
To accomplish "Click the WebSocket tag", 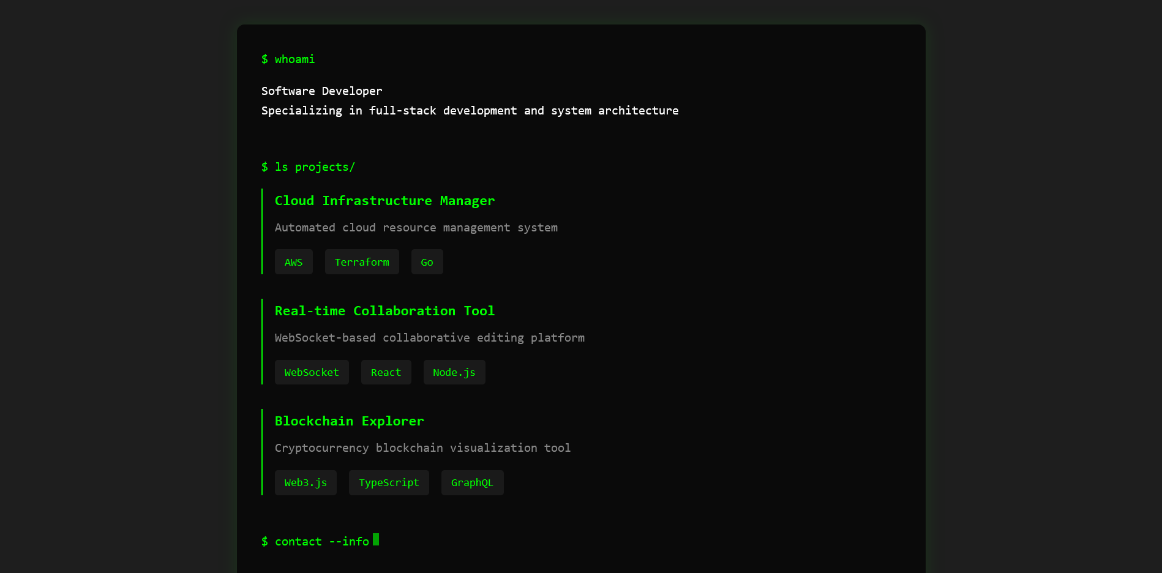I will 312,372.
